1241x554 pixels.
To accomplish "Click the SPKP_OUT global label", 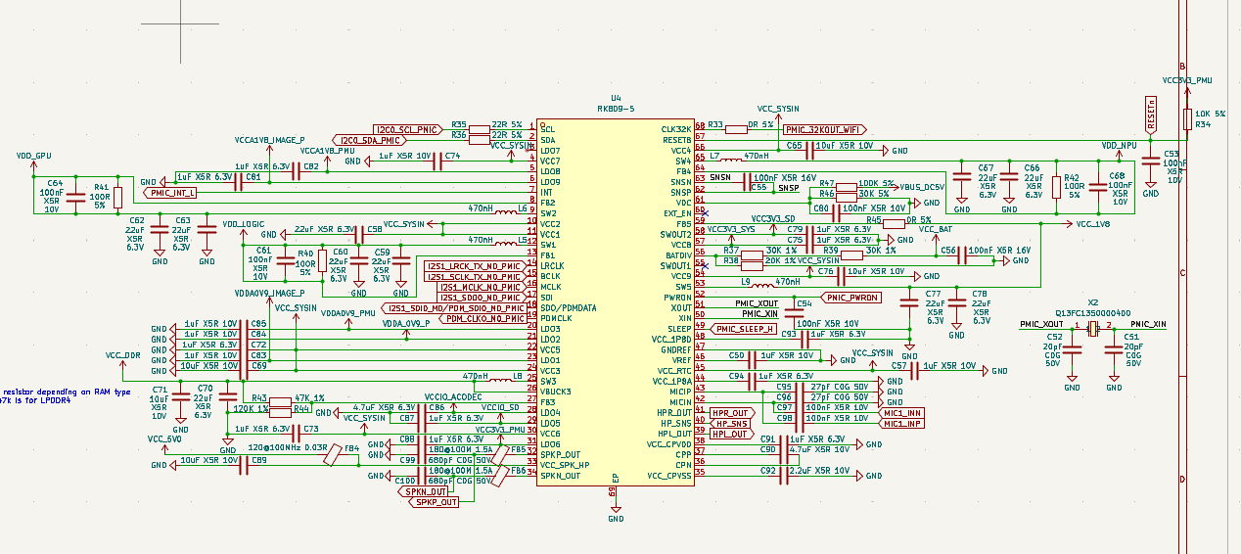I will pos(435,502).
